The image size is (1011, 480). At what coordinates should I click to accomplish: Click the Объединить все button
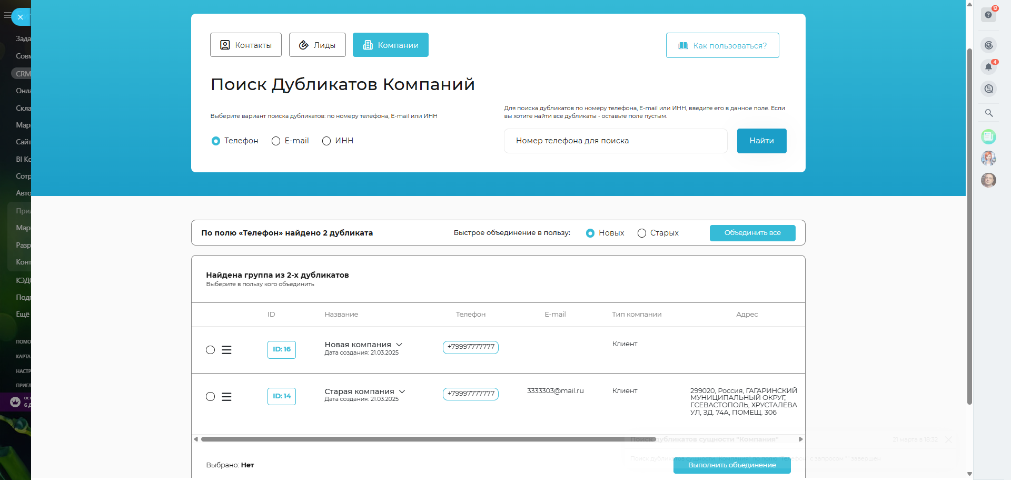752,233
